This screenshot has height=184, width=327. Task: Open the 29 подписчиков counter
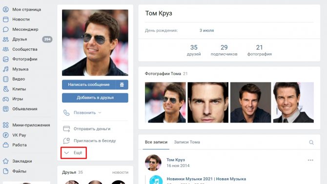pyautogui.click(x=224, y=50)
